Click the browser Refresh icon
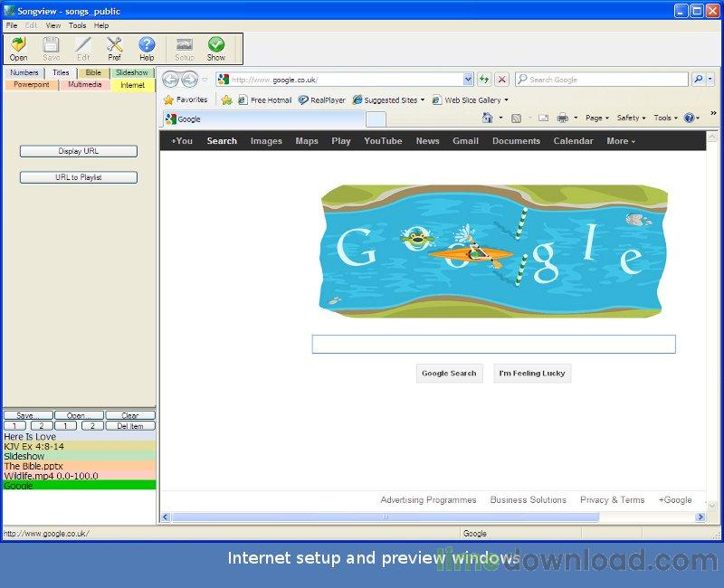724x588 pixels. [484, 80]
